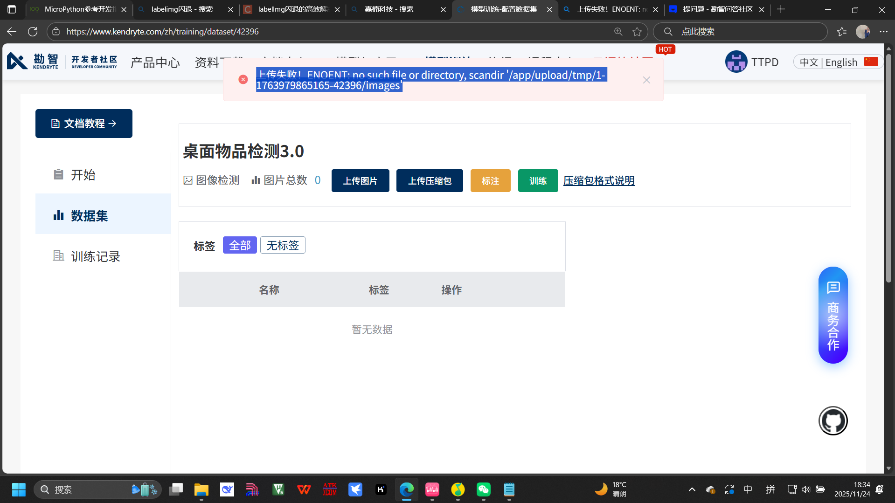The height and width of the screenshot is (503, 895).
Task: Open the 压缩包格式说明 link
Action: (599, 181)
